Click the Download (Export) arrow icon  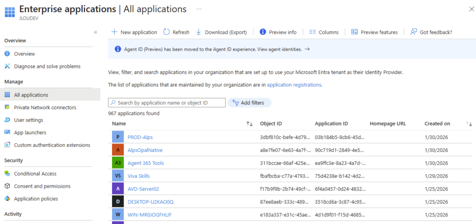[199, 32]
